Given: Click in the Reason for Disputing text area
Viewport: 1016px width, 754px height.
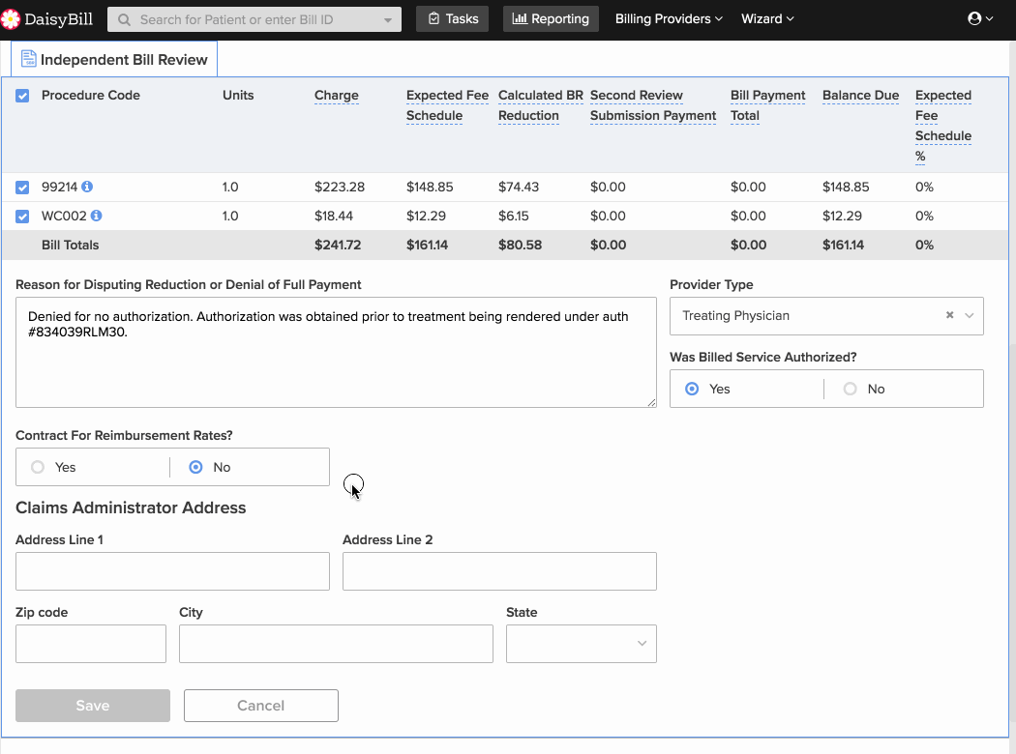Looking at the screenshot, I should [336, 353].
